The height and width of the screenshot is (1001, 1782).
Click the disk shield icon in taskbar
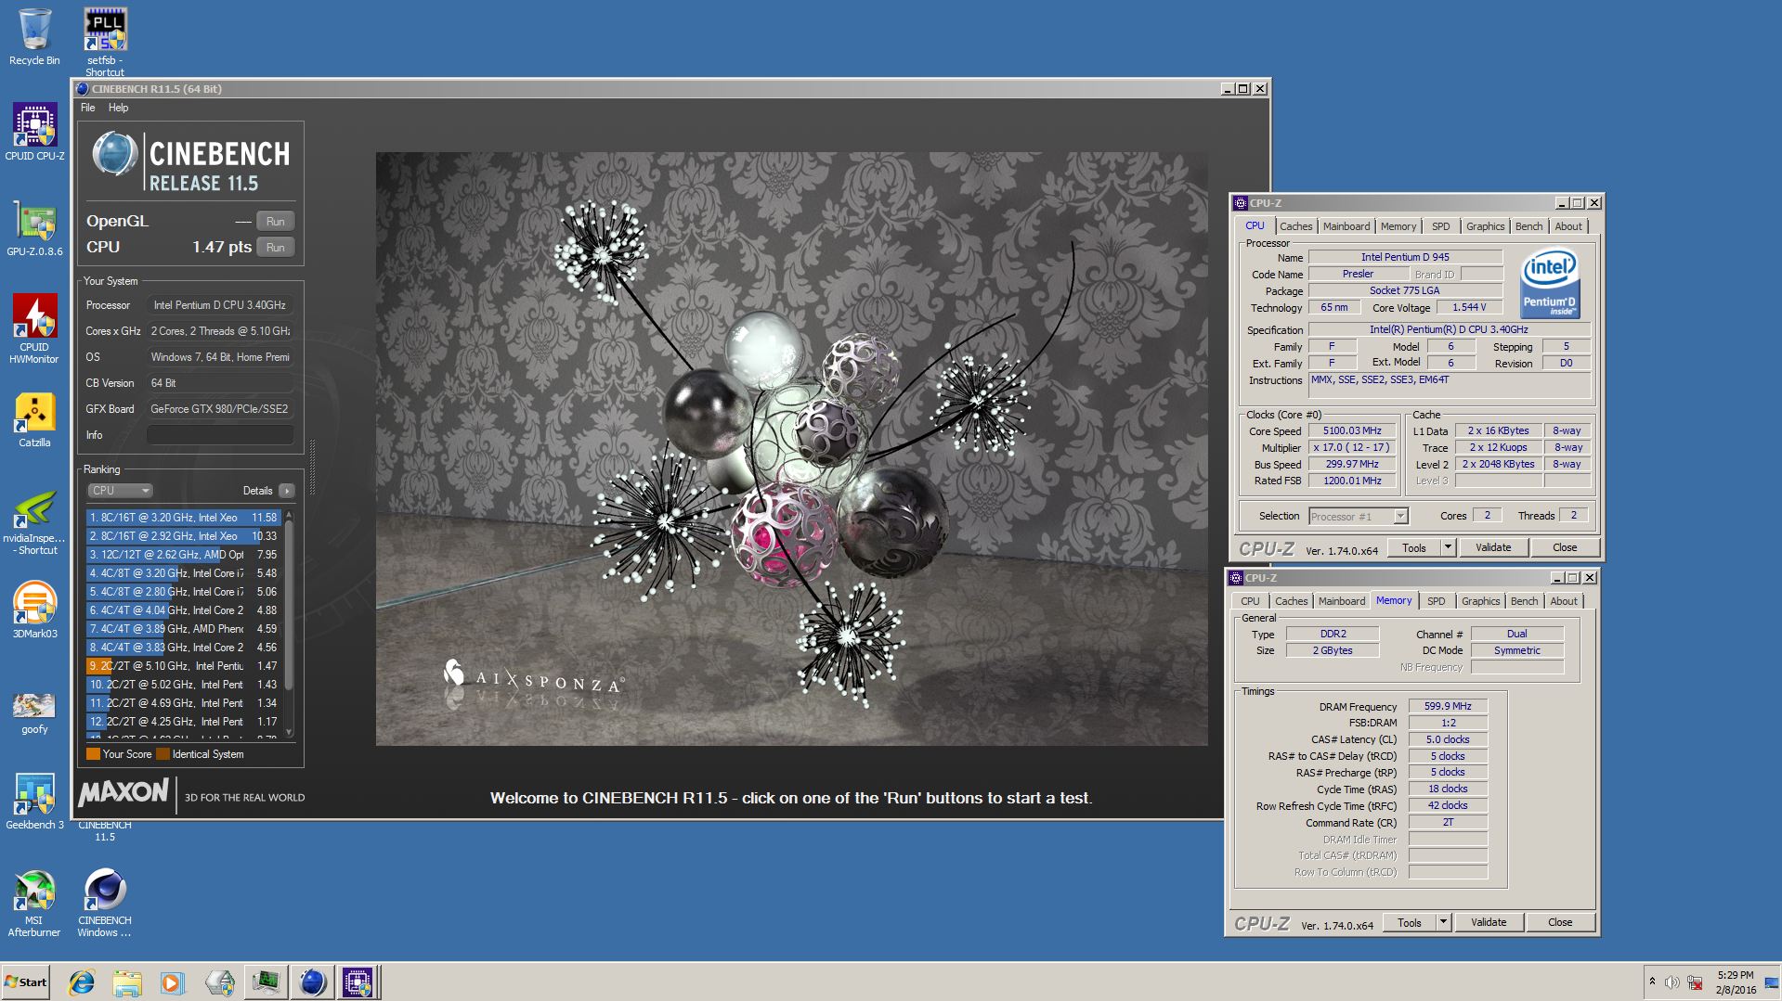coord(220,982)
